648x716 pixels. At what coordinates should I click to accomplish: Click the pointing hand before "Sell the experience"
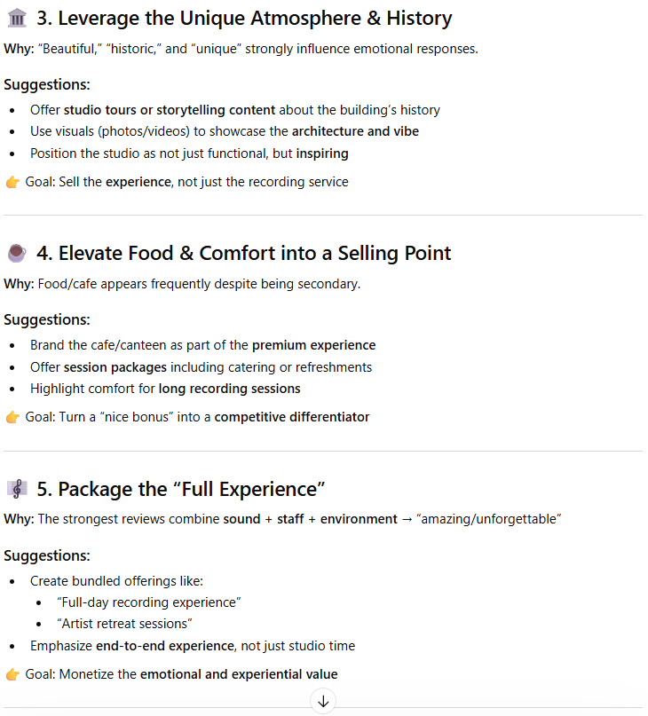point(12,182)
